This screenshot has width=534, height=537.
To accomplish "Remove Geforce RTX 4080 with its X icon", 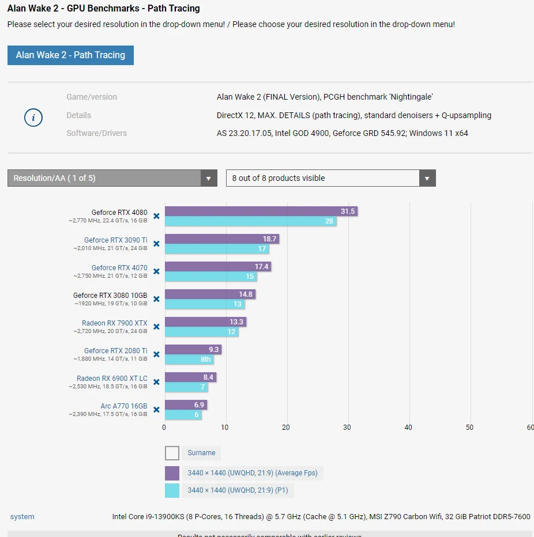I will pyautogui.click(x=156, y=216).
